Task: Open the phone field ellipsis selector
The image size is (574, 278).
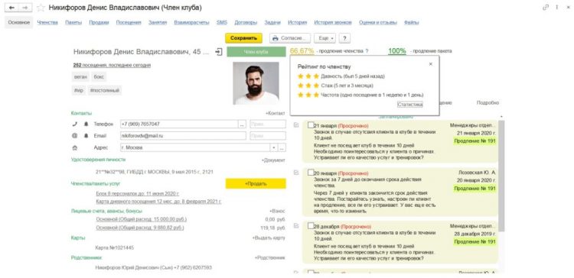Action: 242,124
